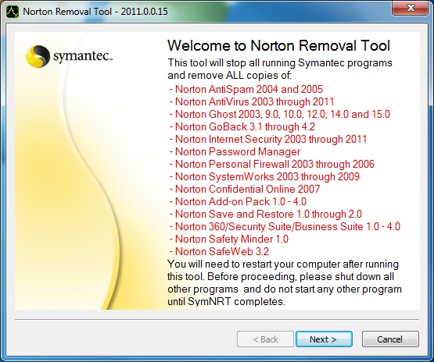This screenshot has width=434, height=362.
Task: Click the disabled Back button
Action: coord(265,339)
